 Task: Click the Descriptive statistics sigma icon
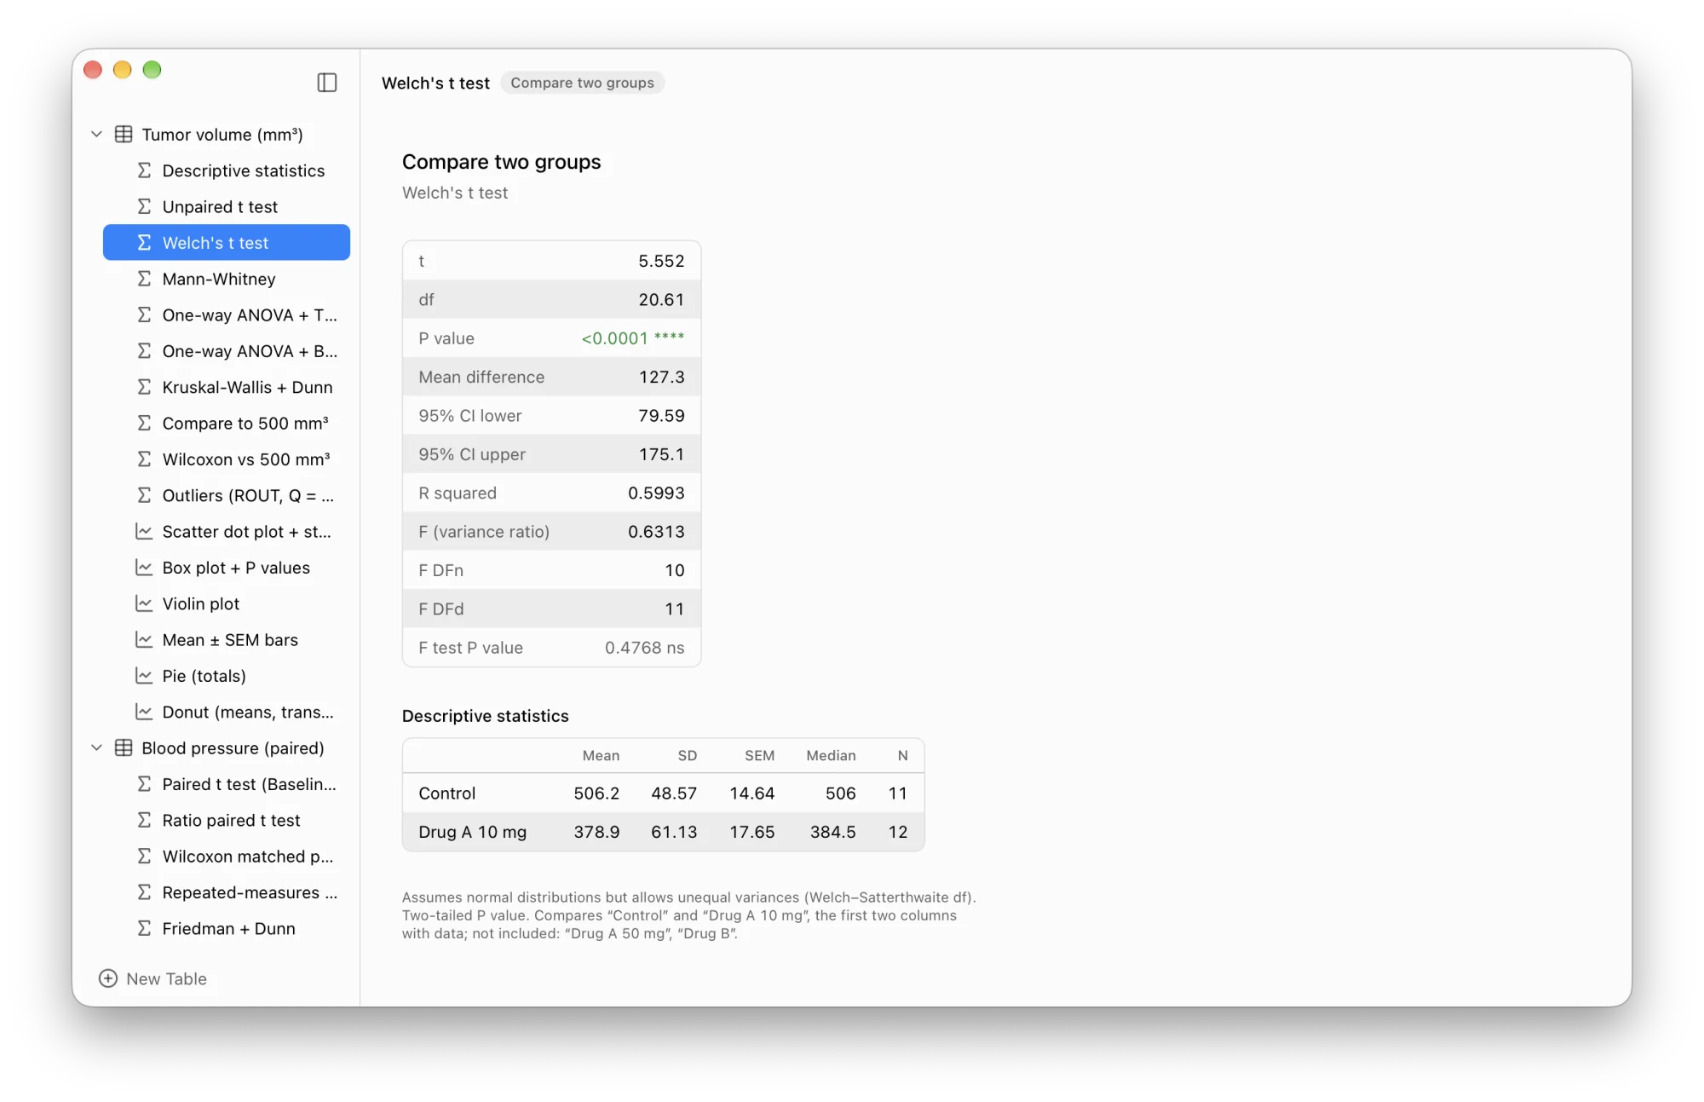coord(144,170)
